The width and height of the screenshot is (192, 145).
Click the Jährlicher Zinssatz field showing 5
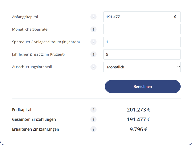point(142,54)
